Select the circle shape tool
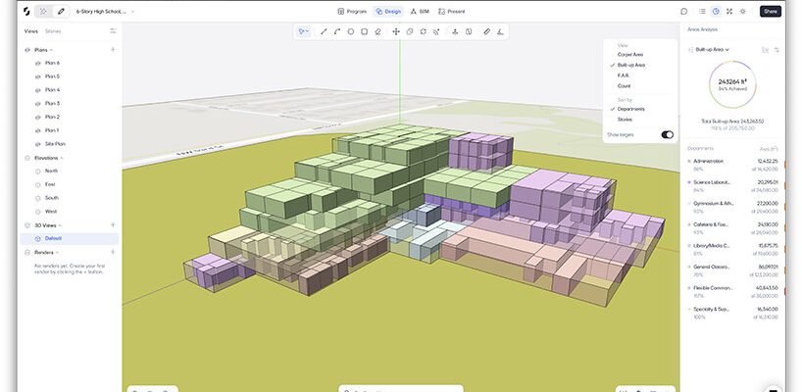The height and width of the screenshot is (392, 802). click(350, 31)
